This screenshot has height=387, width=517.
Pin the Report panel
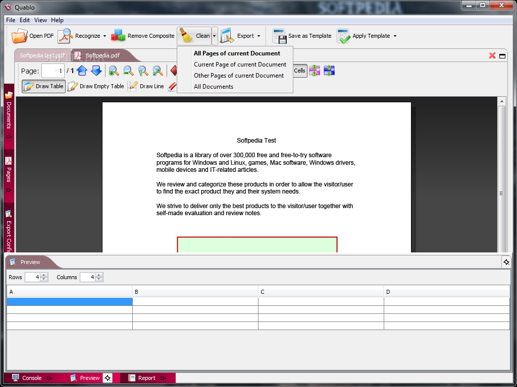pos(163,378)
